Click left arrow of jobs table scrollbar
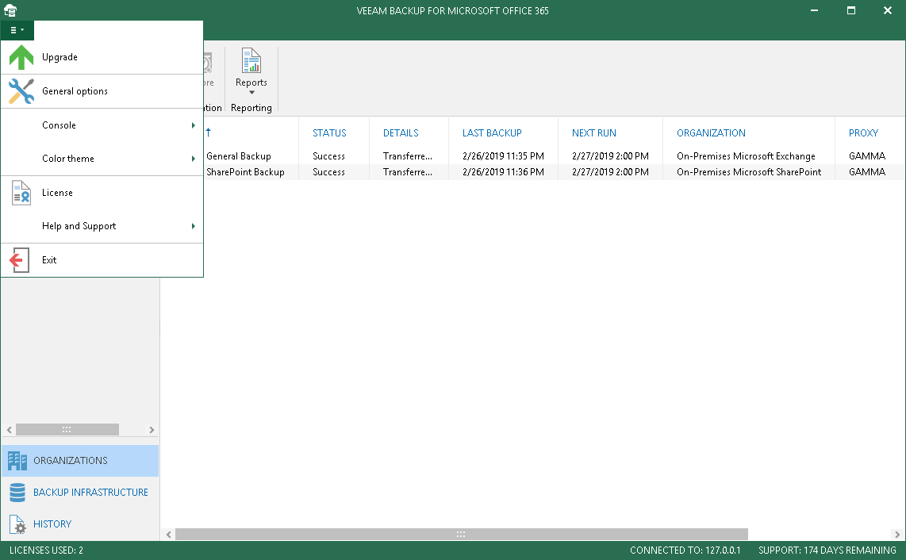 point(169,535)
